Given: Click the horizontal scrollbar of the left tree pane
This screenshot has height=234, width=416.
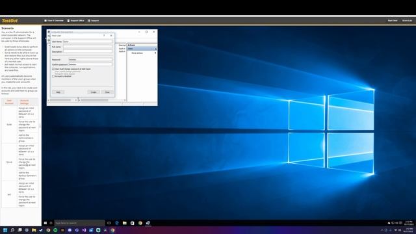Looking at the screenshot, I should tap(62, 100).
